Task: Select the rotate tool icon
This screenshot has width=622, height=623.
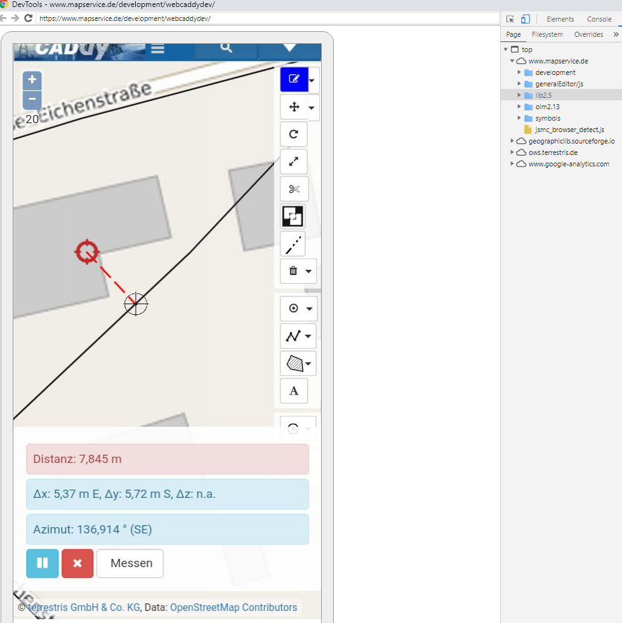Action: coord(294,135)
